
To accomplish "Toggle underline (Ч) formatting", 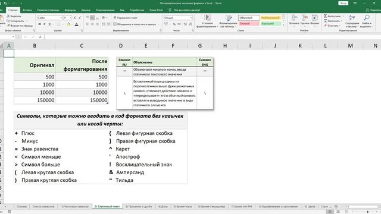I will click(49, 24).
